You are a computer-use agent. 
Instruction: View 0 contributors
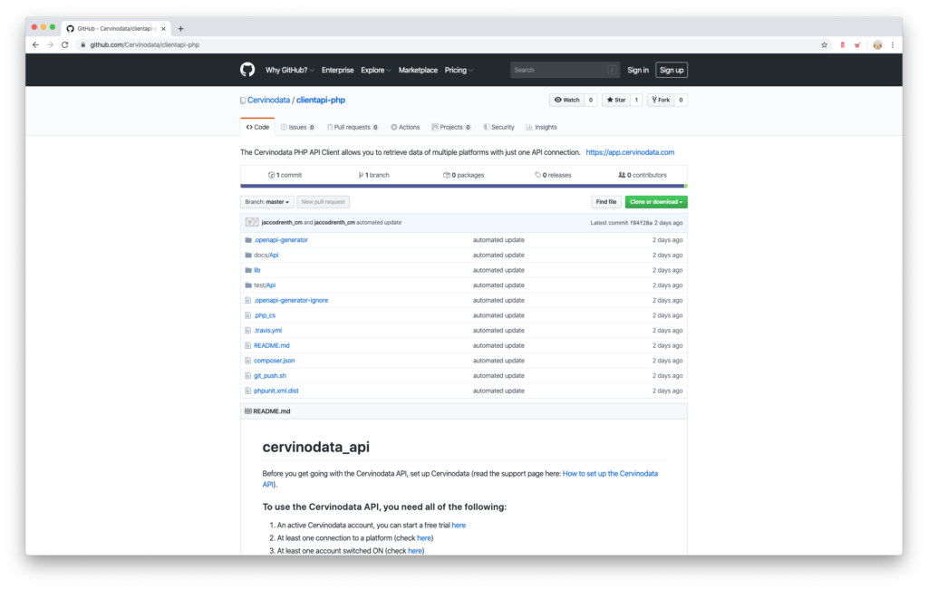coord(643,175)
